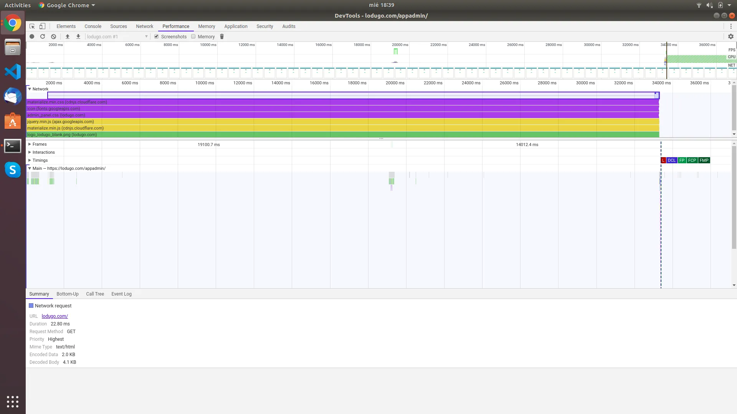
Task: Expand the Frames track
Action: tap(30, 144)
